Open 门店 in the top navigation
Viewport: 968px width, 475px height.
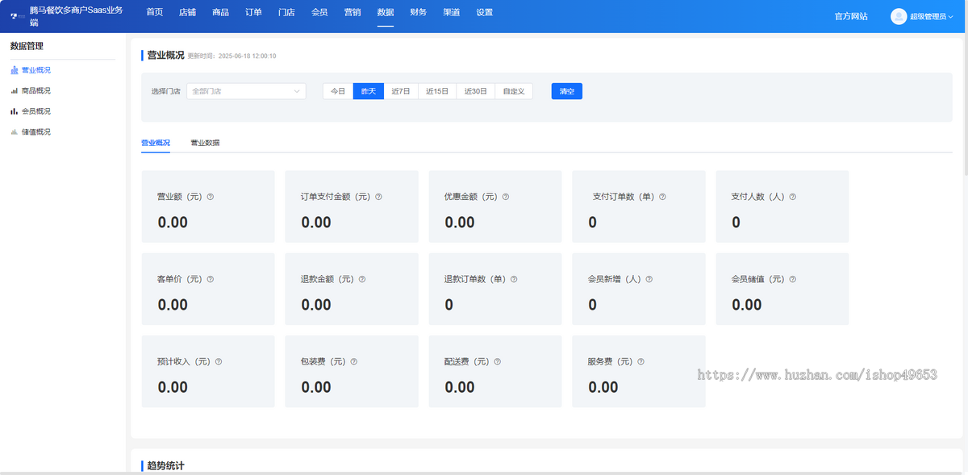pyautogui.click(x=286, y=13)
